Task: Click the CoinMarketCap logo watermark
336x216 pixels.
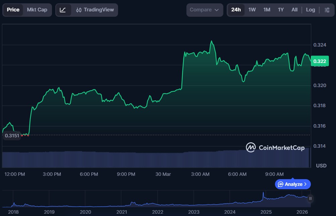Action: tap(271, 147)
